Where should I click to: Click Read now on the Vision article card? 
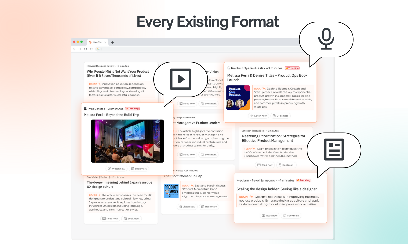(187, 104)
